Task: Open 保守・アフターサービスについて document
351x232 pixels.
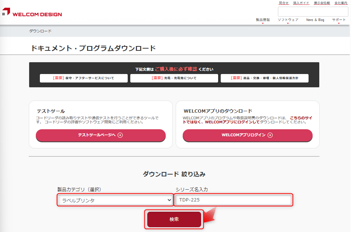Action: tap(84, 78)
